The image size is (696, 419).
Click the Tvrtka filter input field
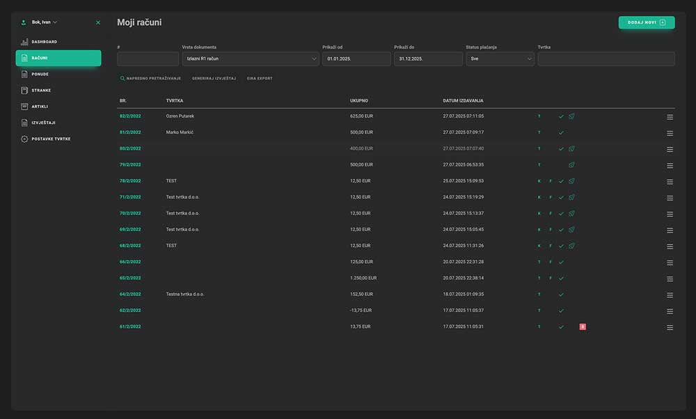[x=606, y=59]
